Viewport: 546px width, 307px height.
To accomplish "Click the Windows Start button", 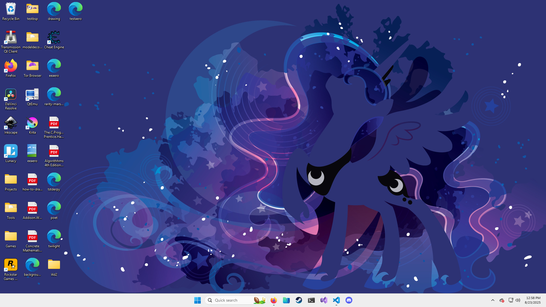I will point(197,300).
